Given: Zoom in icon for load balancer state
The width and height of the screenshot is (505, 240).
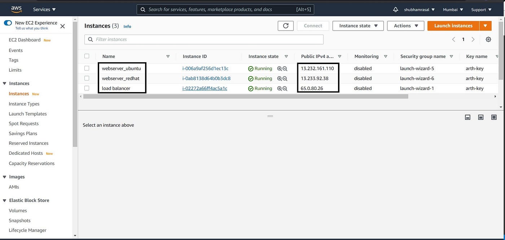Looking at the screenshot, I should (280, 89).
